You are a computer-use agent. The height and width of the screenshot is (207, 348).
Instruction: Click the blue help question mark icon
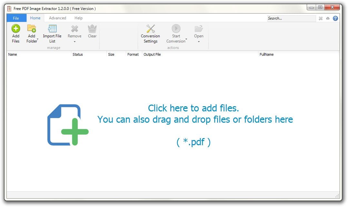pyautogui.click(x=335, y=18)
